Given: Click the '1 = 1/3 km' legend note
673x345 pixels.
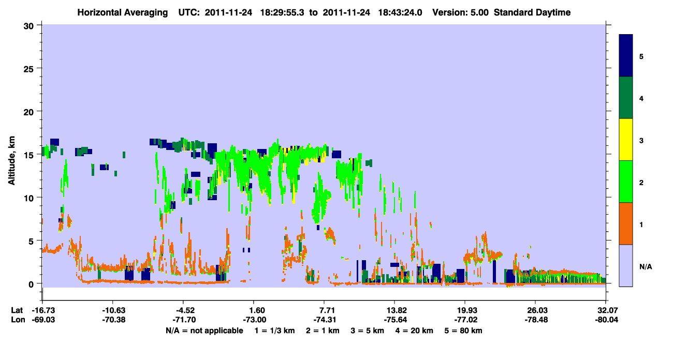Looking at the screenshot, I should pyautogui.click(x=274, y=331).
